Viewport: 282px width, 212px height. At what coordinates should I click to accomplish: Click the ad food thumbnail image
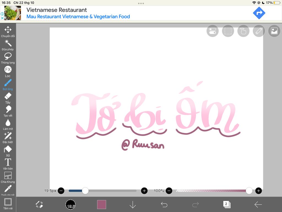[x=13, y=13]
